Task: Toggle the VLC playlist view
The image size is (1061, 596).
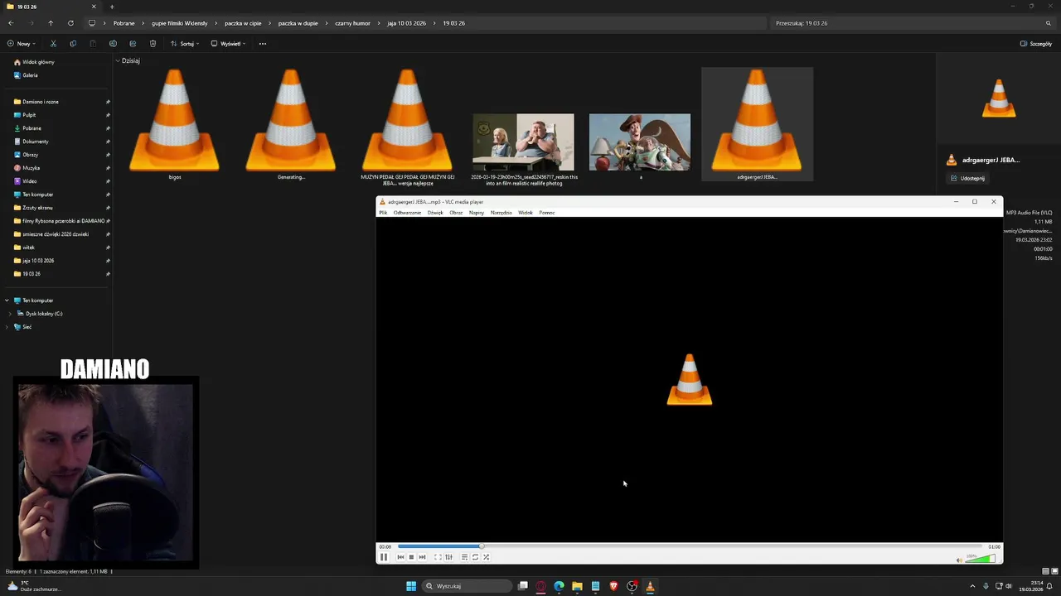Action: pos(464,557)
